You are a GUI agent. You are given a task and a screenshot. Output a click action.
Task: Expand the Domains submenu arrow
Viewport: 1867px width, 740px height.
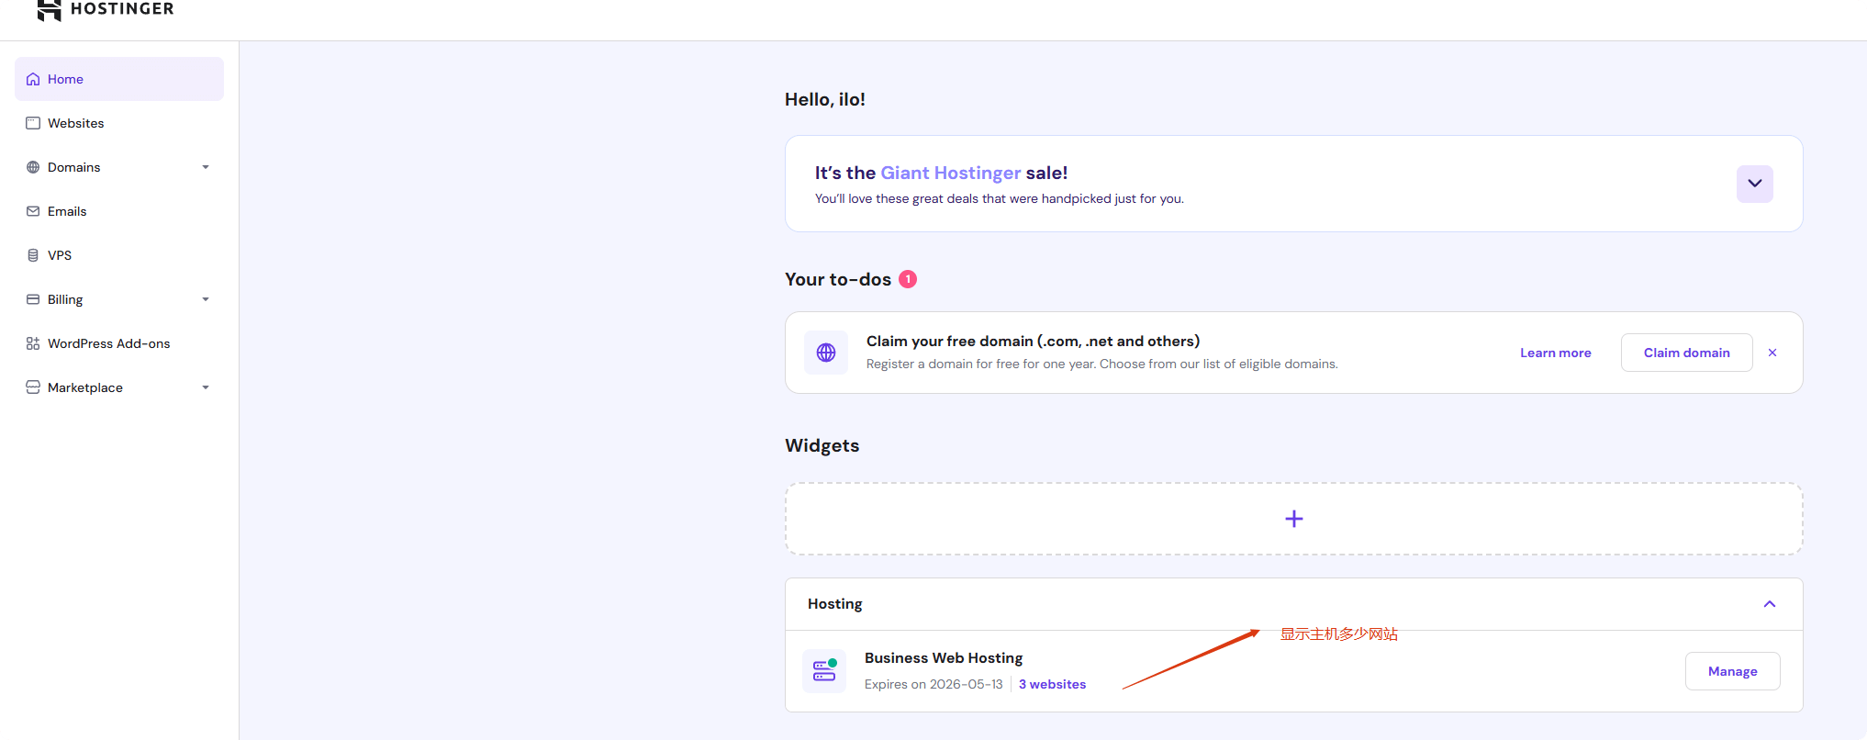(206, 167)
